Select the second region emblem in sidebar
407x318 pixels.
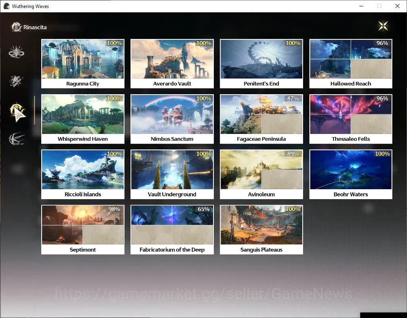pos(16,81)
